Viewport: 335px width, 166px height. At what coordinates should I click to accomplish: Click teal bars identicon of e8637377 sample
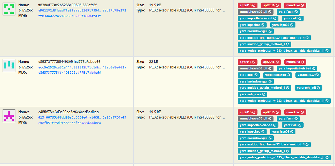pyautogui.click(x=9, y=65)
